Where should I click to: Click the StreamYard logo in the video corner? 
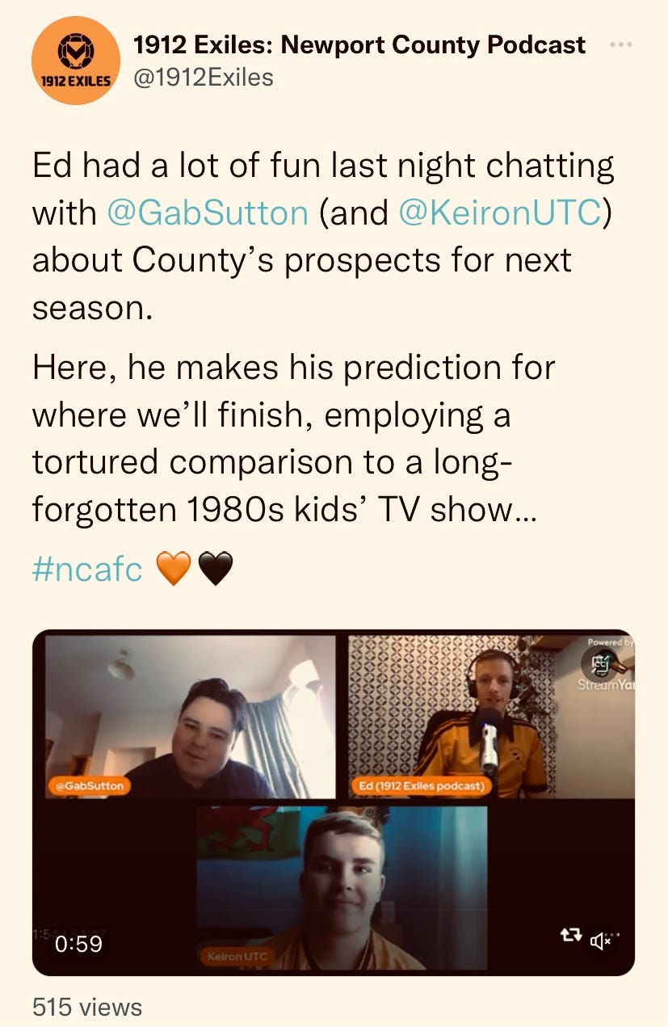[x=606, y=667]
